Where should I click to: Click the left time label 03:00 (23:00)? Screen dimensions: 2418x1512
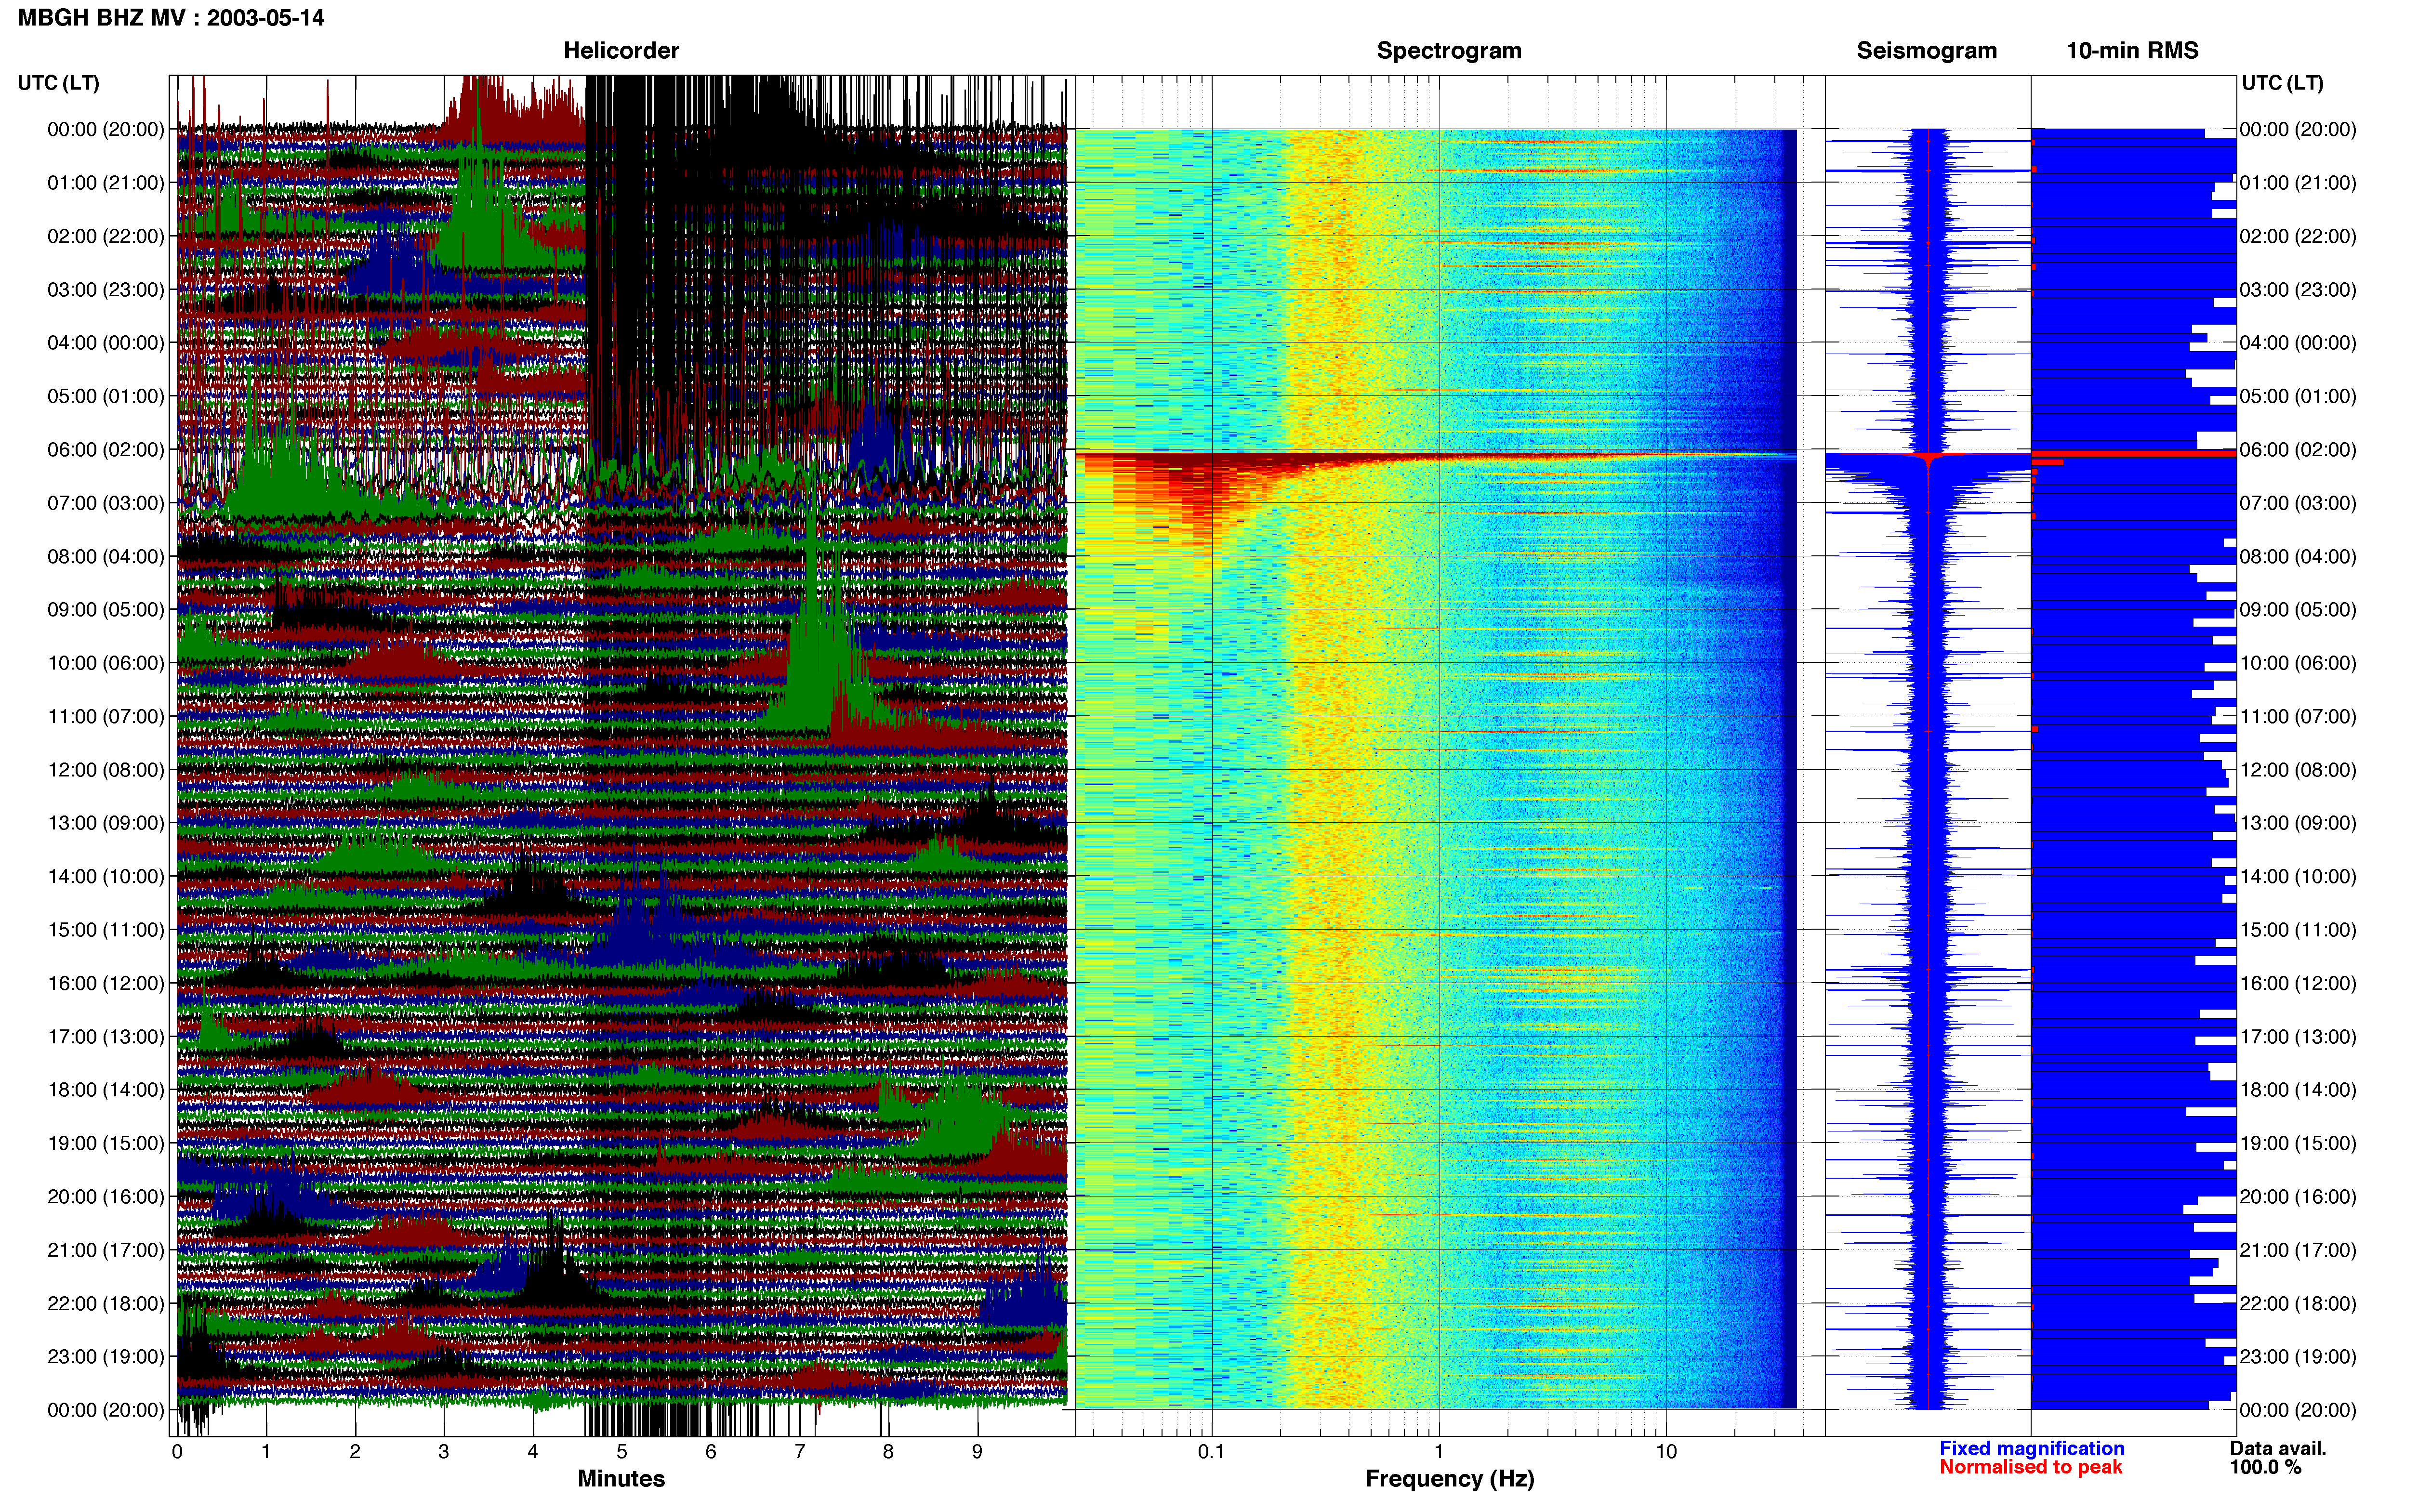coord(106,290)
